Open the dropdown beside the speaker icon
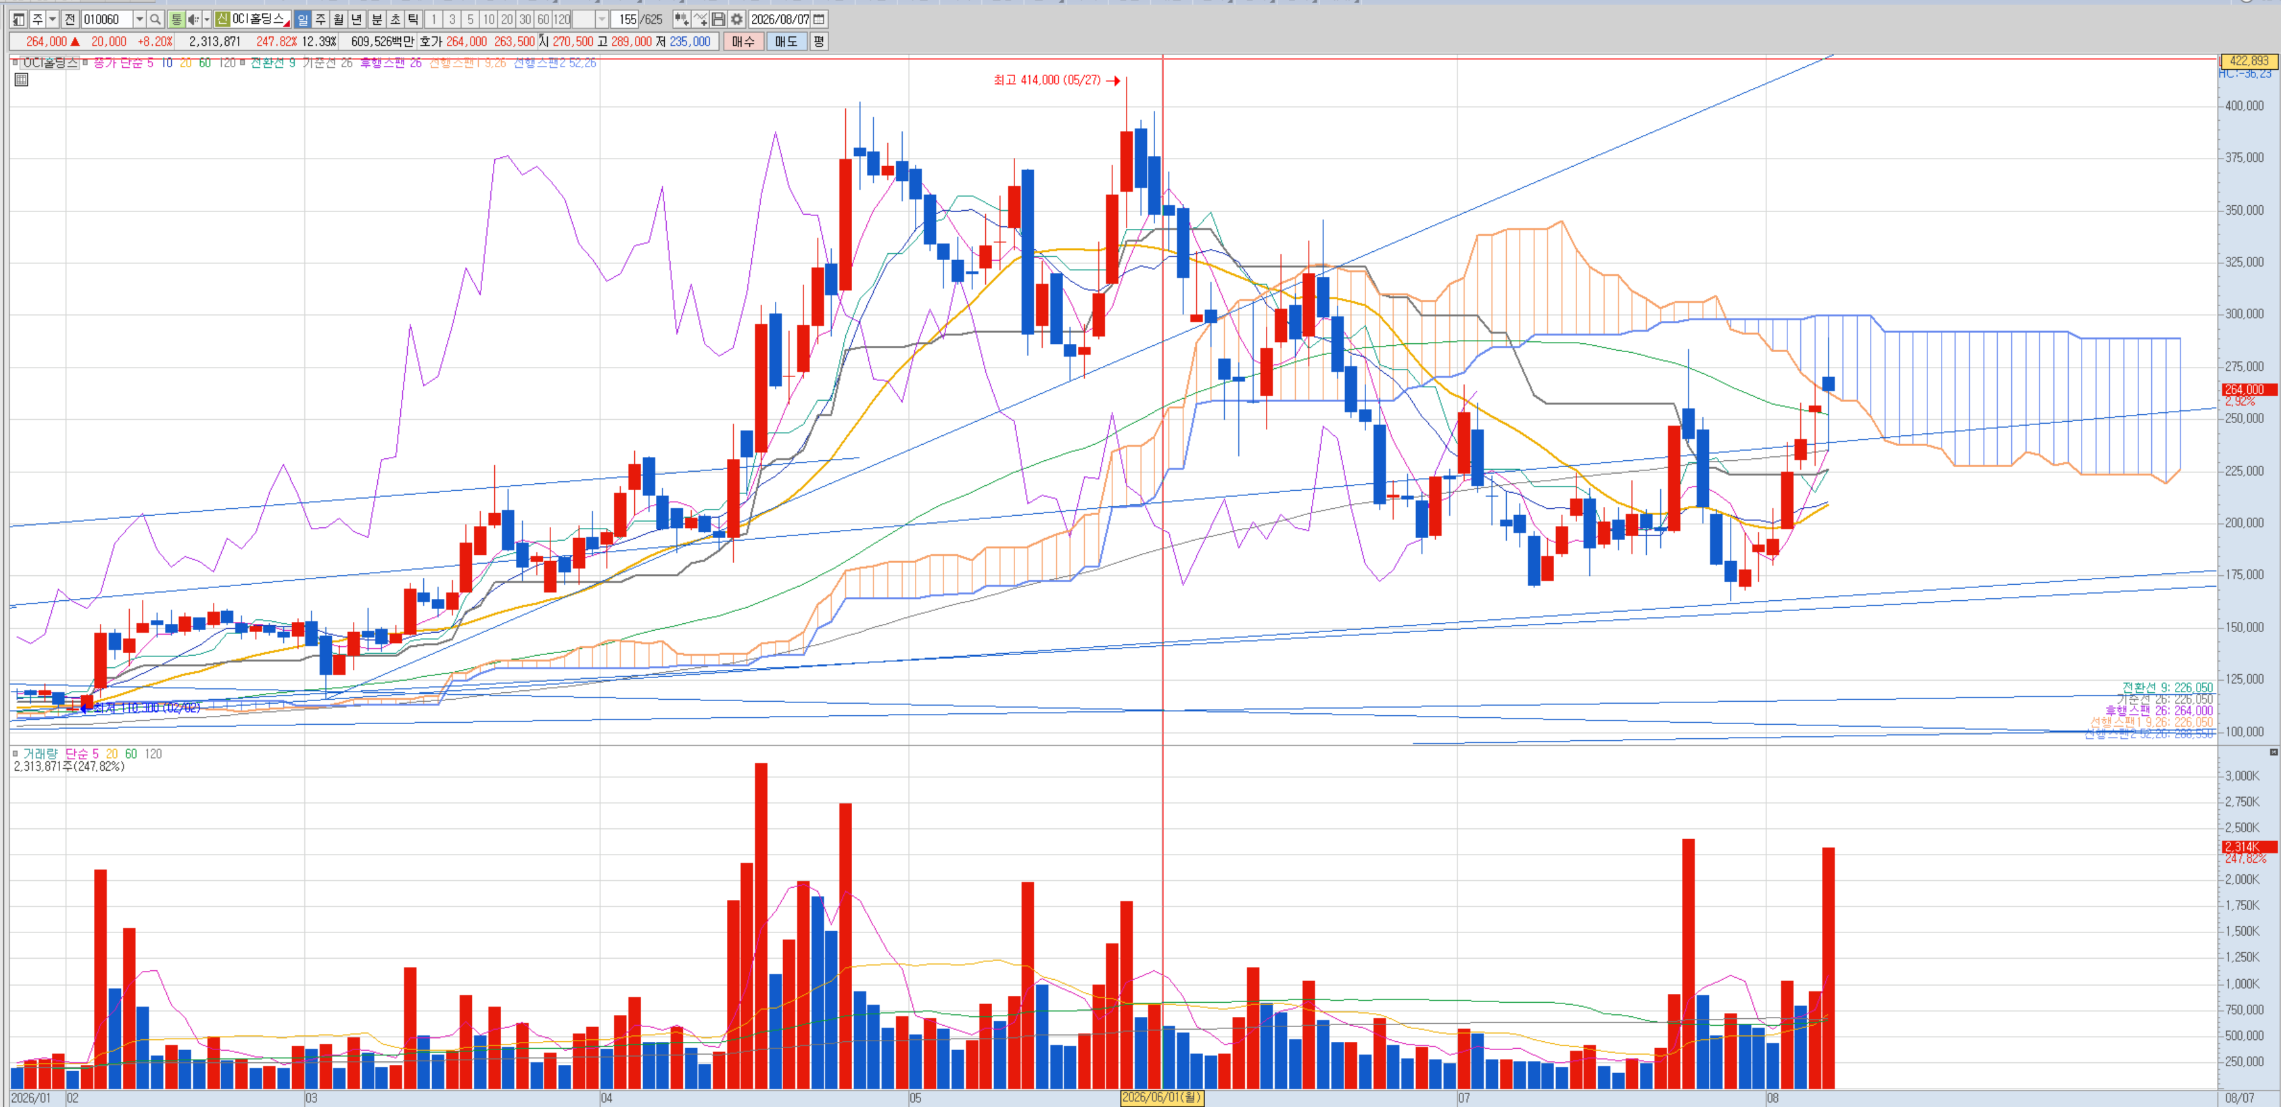The height and width of the screenshot is (1107, 2281). coord(206,19)
